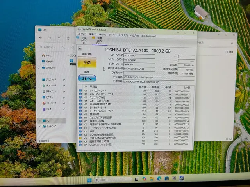Viewport: 250px width, 187px height.
Task: Open the 機能(u) menu
Action: click(x=102, y=35)
